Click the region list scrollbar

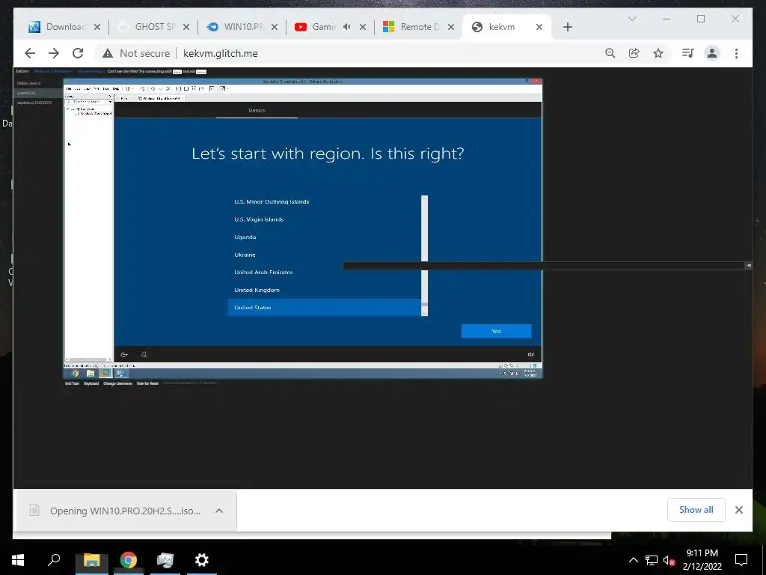point(425,255)
